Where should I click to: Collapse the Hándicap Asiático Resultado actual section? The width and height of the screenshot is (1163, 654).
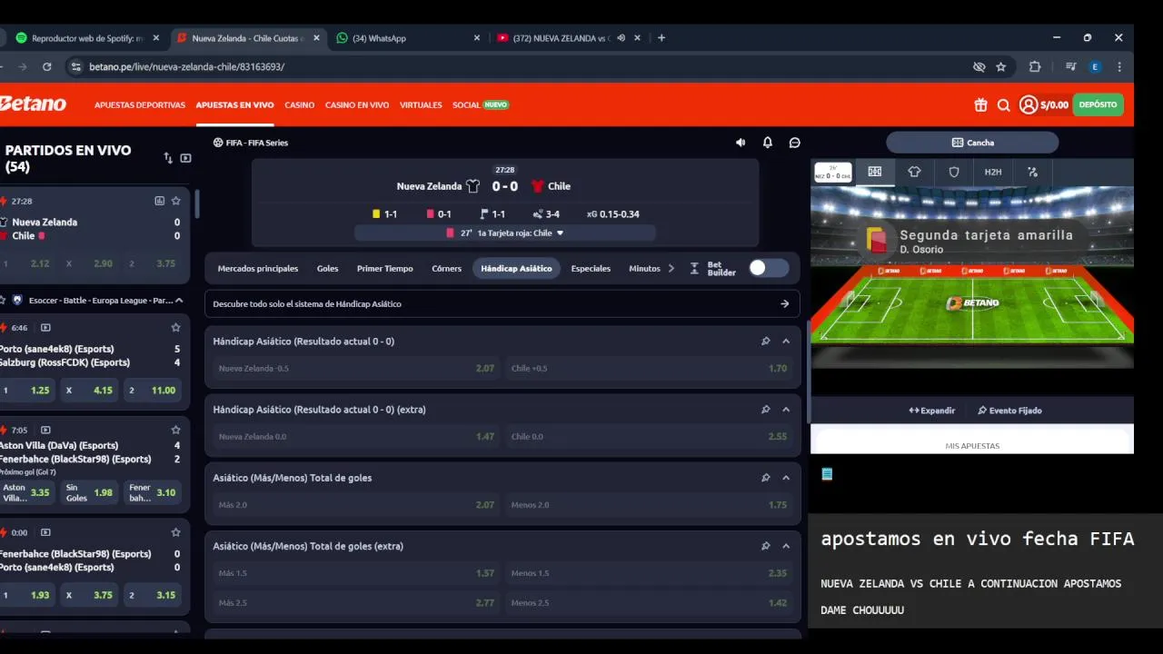pyautogui.click(x=786, y=342)
